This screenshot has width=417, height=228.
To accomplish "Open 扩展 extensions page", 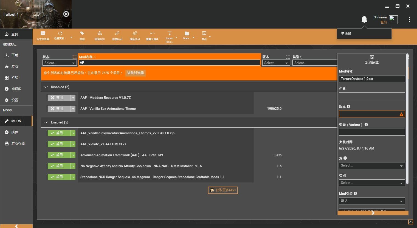I will (16, 78).
